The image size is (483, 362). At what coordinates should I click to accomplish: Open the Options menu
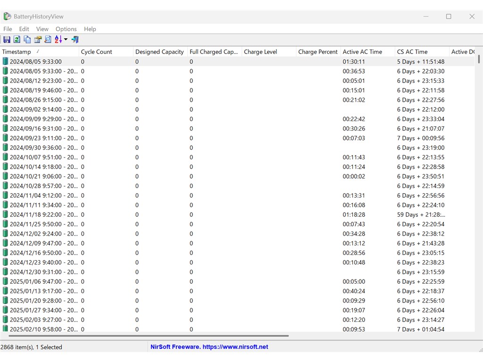pyautogui.click(x=66, y=29)
